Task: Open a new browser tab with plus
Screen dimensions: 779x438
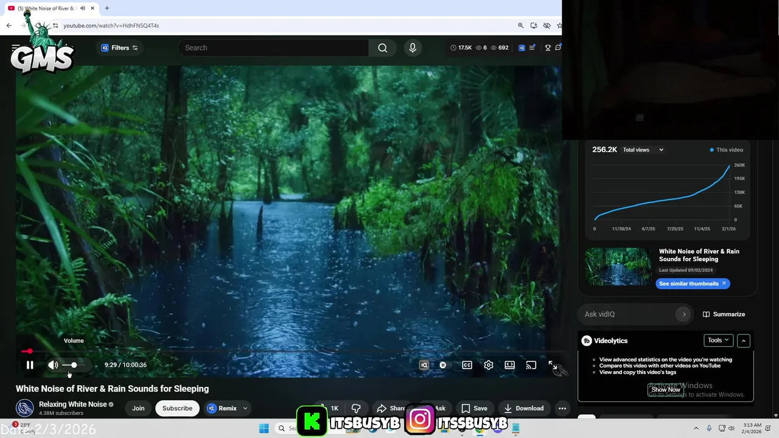Action: pos(107,8)
